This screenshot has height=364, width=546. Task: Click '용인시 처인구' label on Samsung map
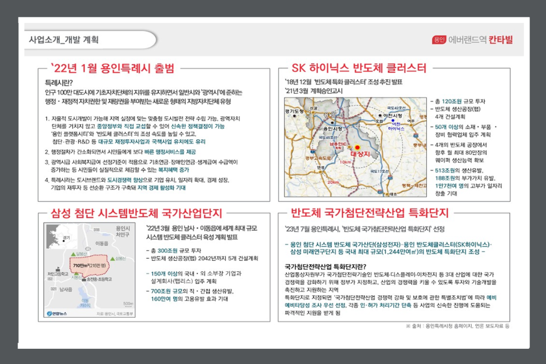point(122,232)
